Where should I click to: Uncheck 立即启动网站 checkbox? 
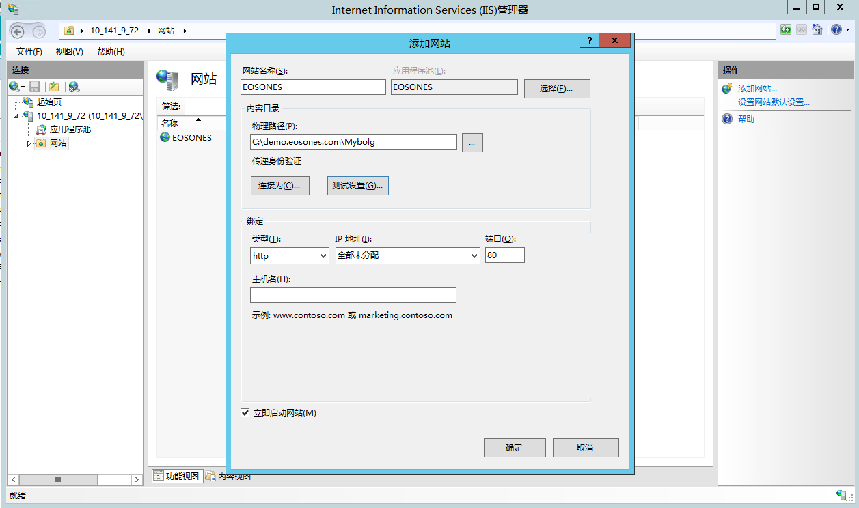245,412
